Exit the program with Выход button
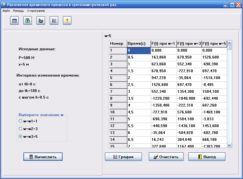The height and width of the screenshot is (179, 243). [207, 157]
